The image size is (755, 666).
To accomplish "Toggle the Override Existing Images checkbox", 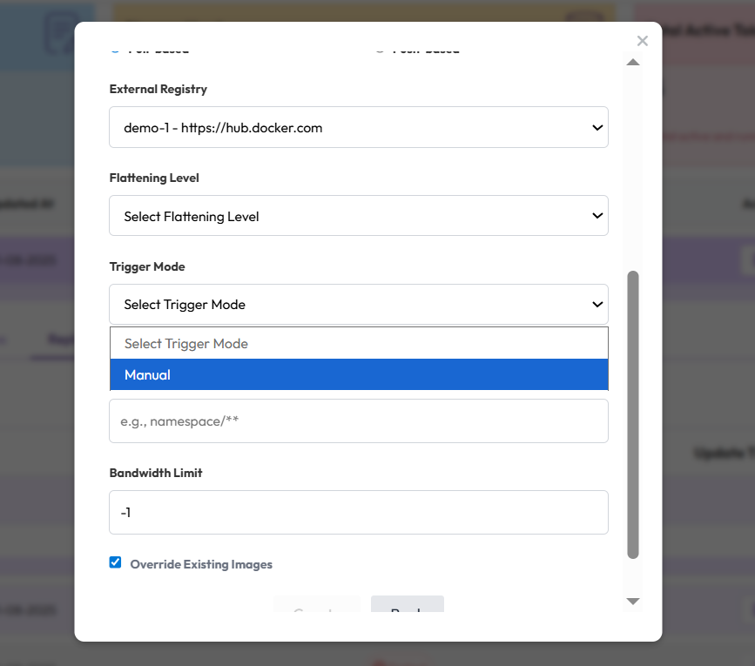I will (115, 562).
